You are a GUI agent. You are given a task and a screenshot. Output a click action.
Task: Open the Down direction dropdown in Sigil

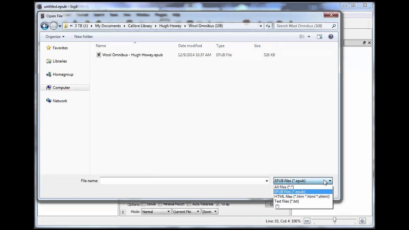pos(209,212)
